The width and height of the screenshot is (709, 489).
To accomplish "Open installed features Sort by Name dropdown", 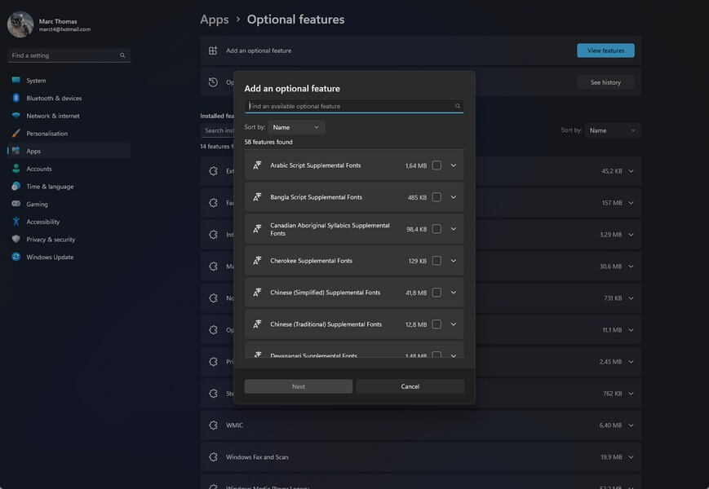I will [x=613, y=130].
